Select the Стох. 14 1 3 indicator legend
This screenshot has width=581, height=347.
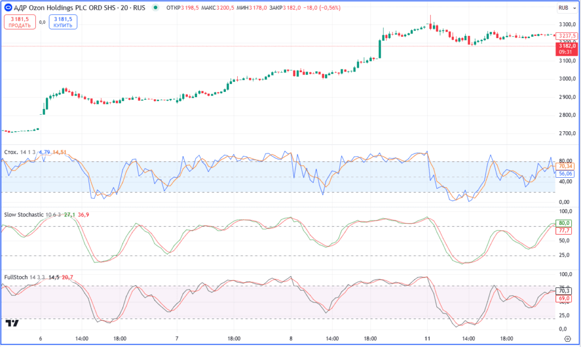(x=20, y=152)
